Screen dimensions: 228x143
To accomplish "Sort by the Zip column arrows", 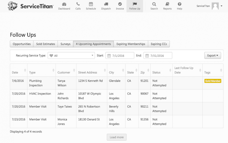I will click(x=148, y=70).
